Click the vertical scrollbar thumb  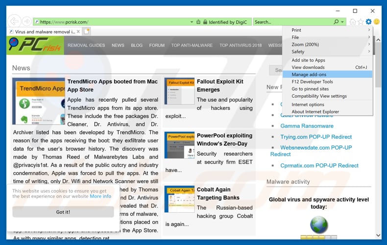[x=378, y=65]
